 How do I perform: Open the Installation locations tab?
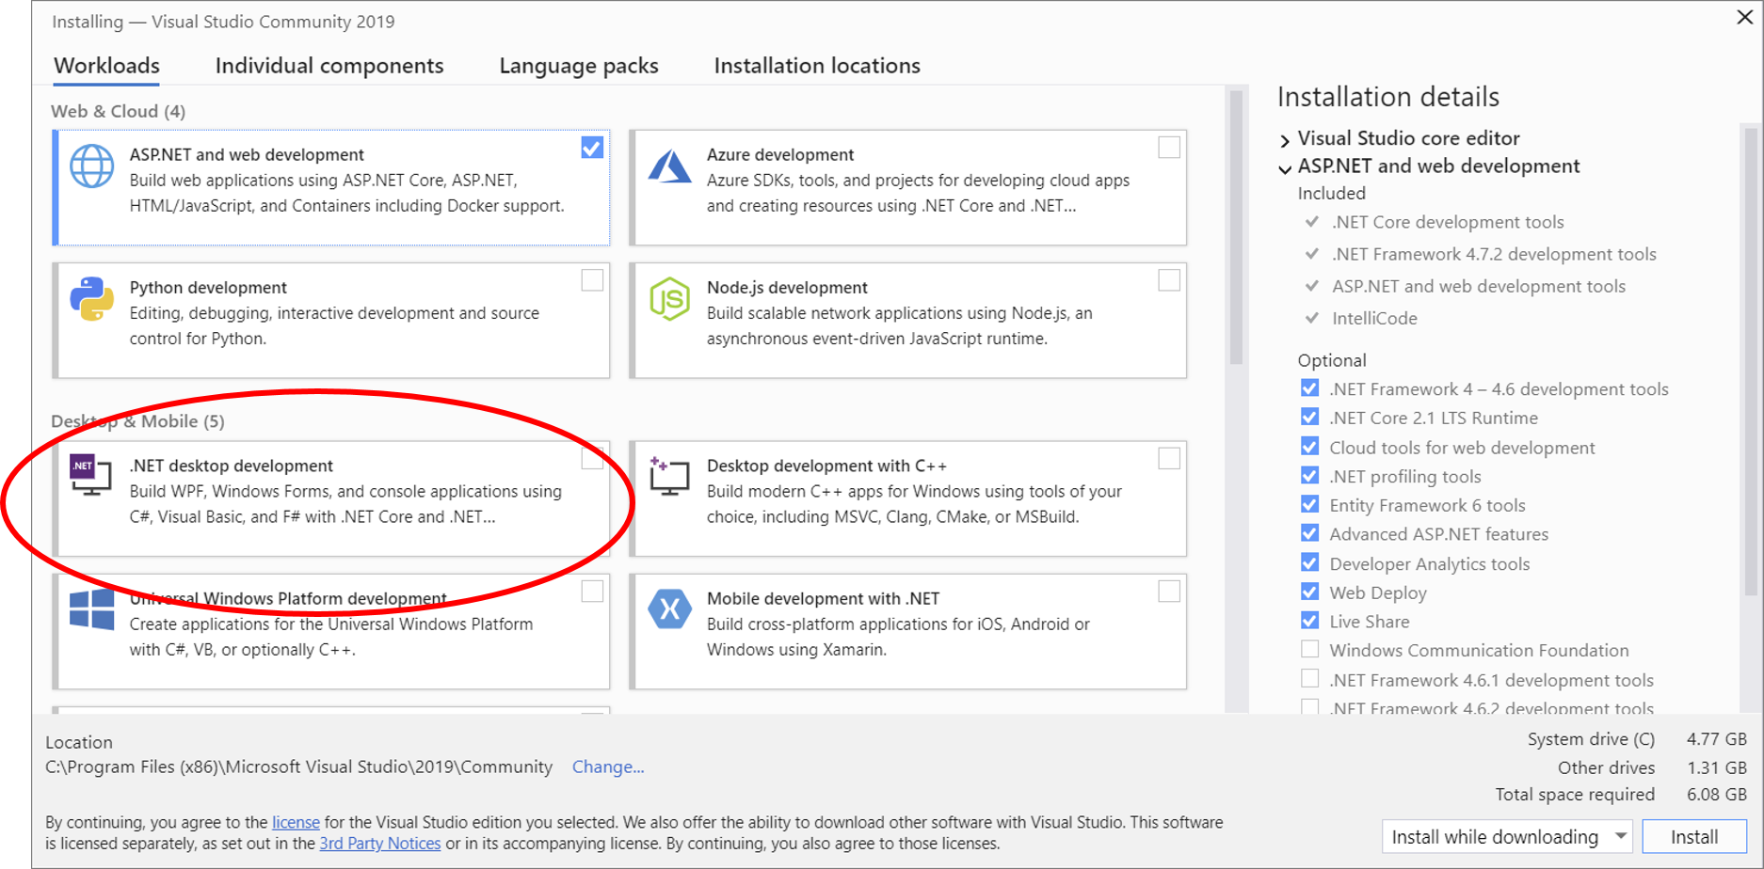click(x=817, y=66)
